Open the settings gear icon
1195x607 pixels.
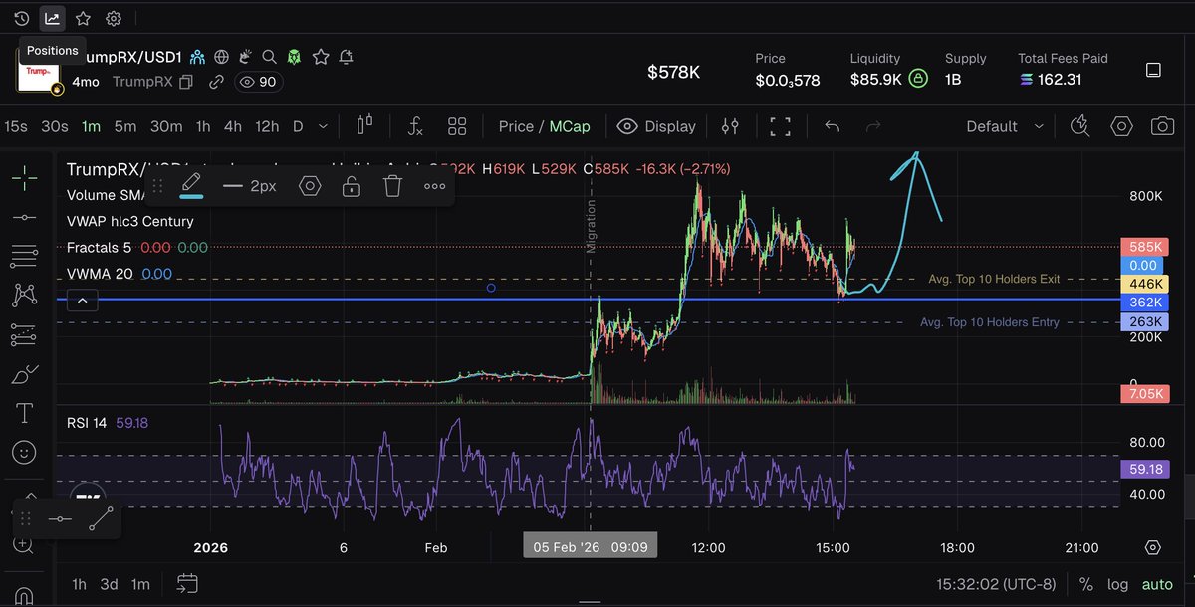click(114, 18)
